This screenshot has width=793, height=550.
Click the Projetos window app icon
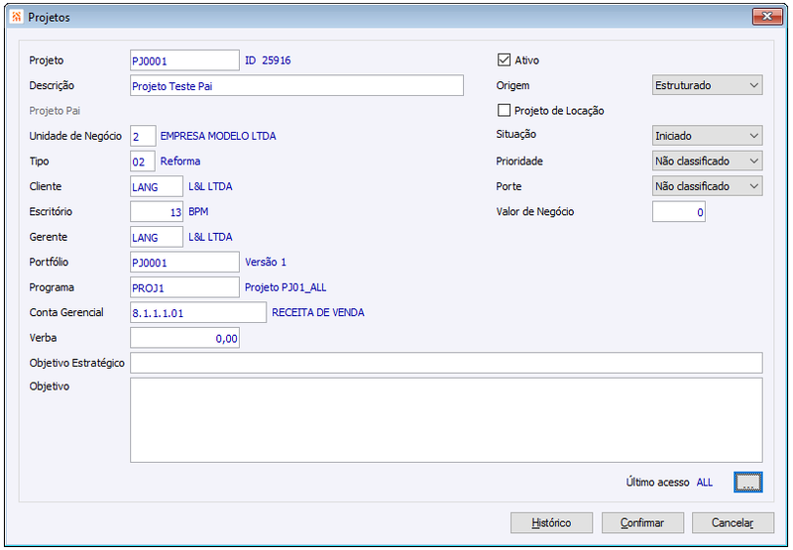16,17
